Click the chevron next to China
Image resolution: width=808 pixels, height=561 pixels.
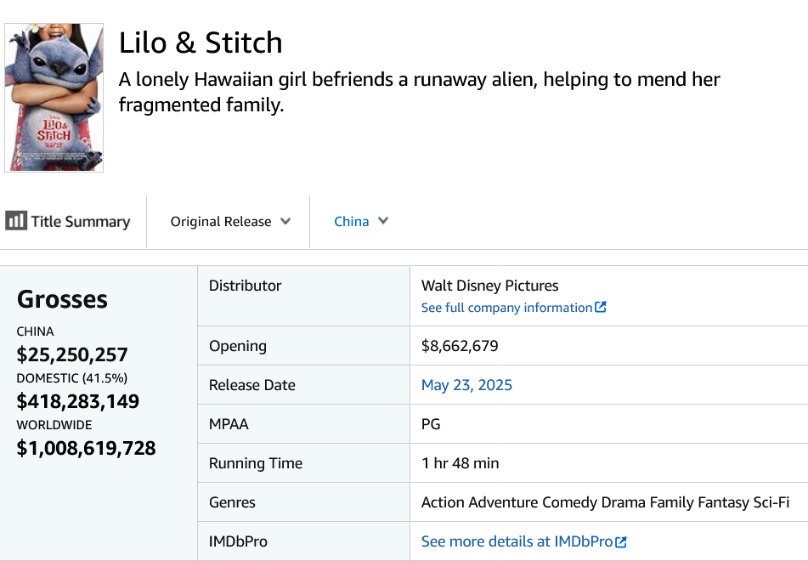click(383, 221)
